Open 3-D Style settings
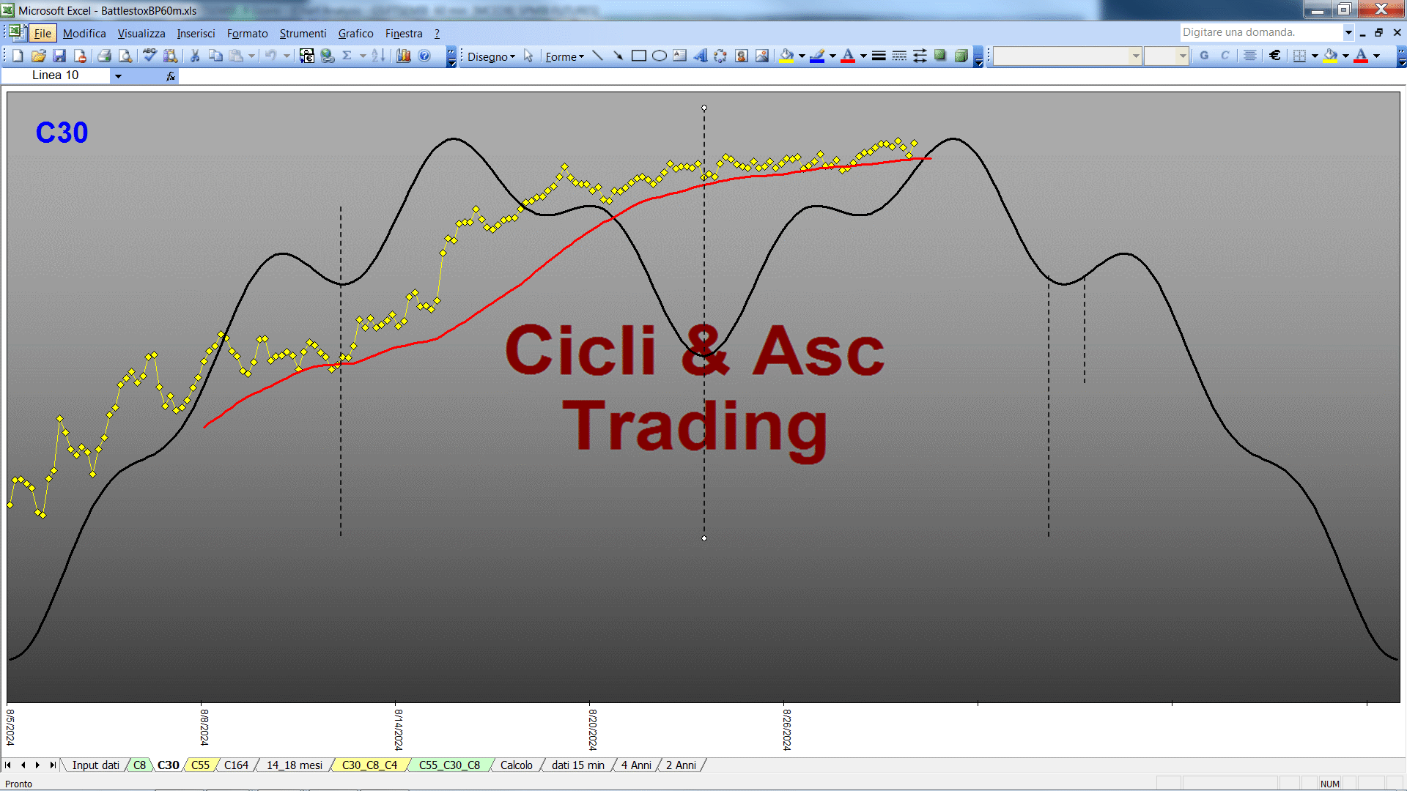Viewport: 1407px width, 791px height. pos(961,56)
